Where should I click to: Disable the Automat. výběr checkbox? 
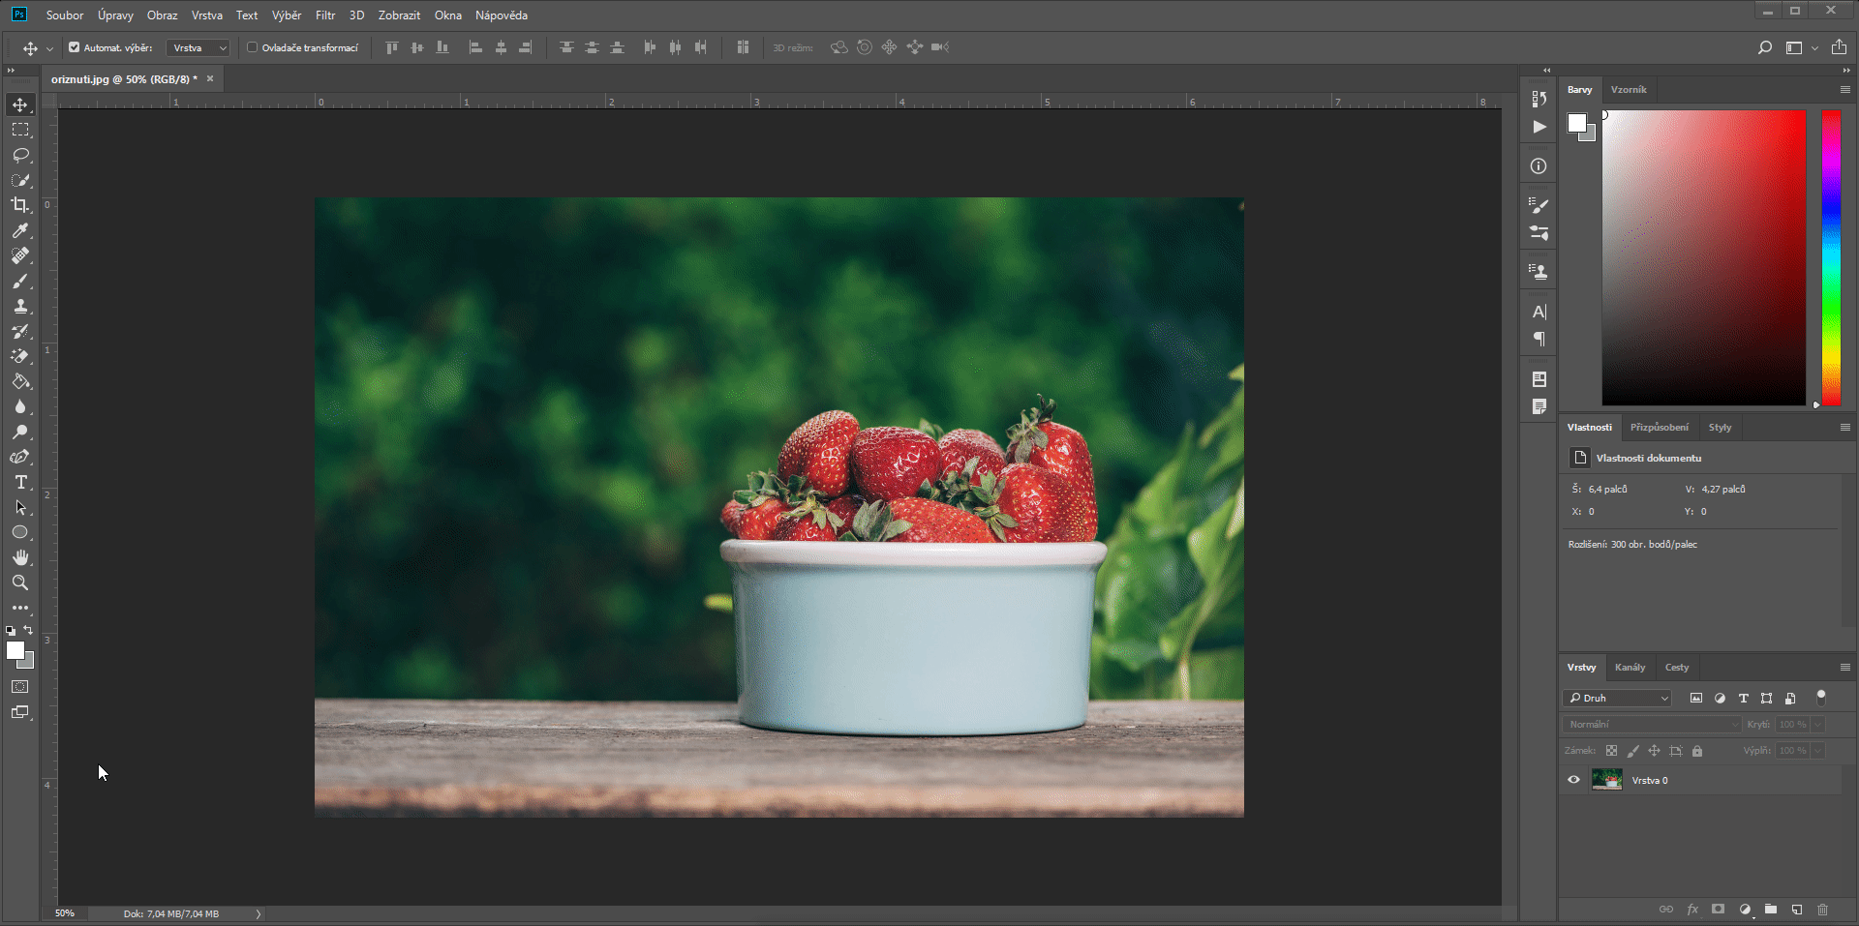(74, 47)
